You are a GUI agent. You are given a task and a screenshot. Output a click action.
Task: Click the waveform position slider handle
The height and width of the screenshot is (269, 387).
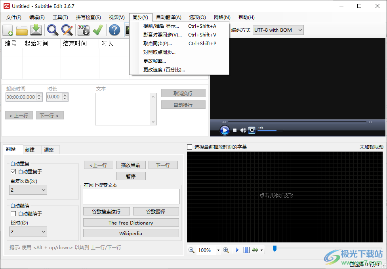(x=275, y=248)
